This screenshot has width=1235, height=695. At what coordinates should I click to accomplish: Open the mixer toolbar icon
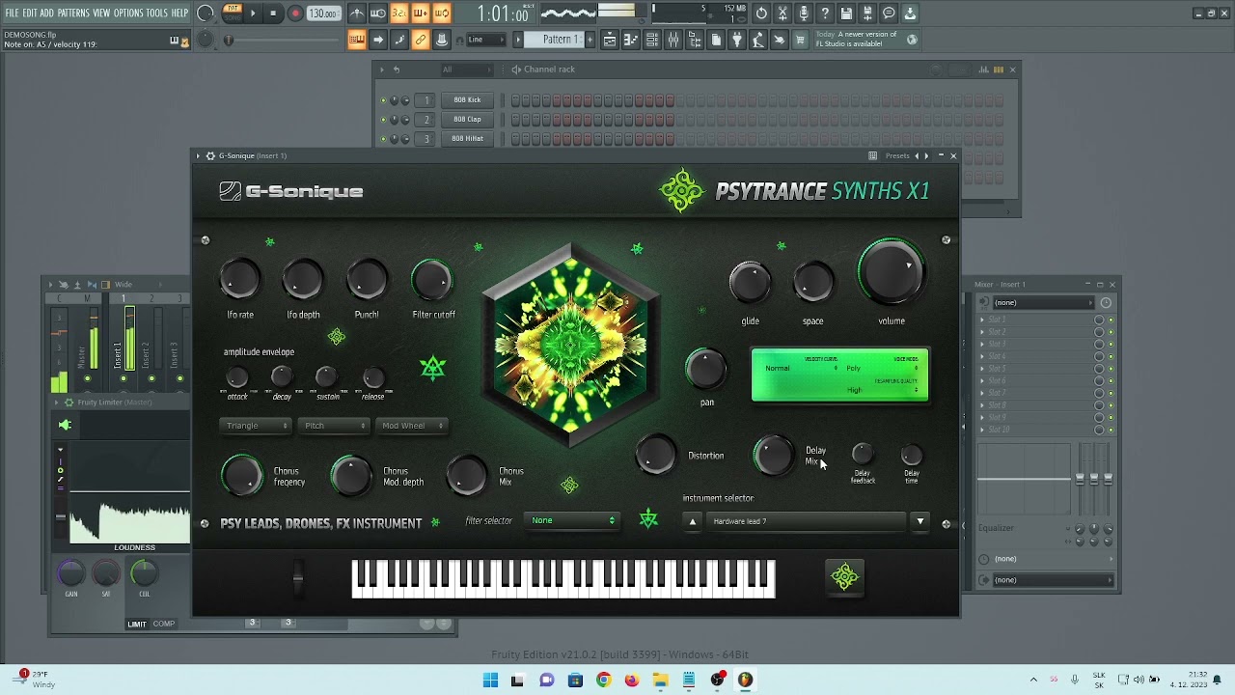(x=673, y=40)
